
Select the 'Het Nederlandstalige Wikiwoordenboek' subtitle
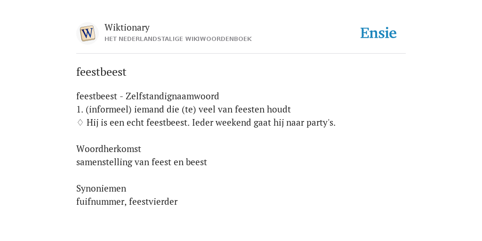tap(178, 39)
